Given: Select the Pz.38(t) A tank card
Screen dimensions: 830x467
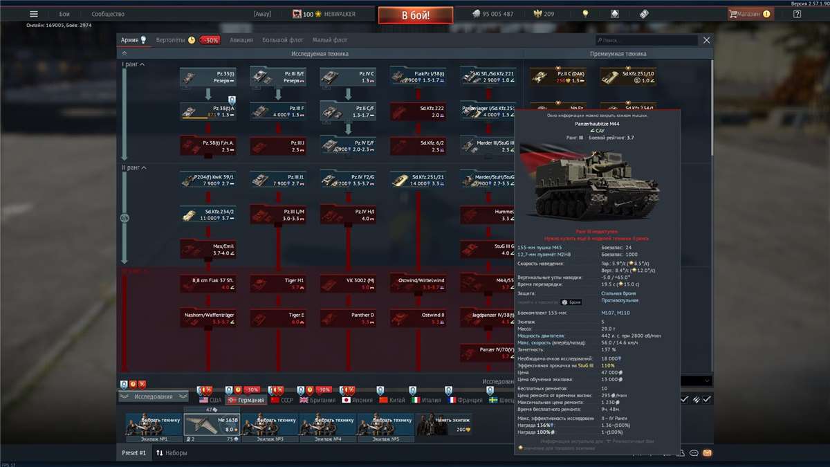Looking at the screenshot, I should point(208,111).
